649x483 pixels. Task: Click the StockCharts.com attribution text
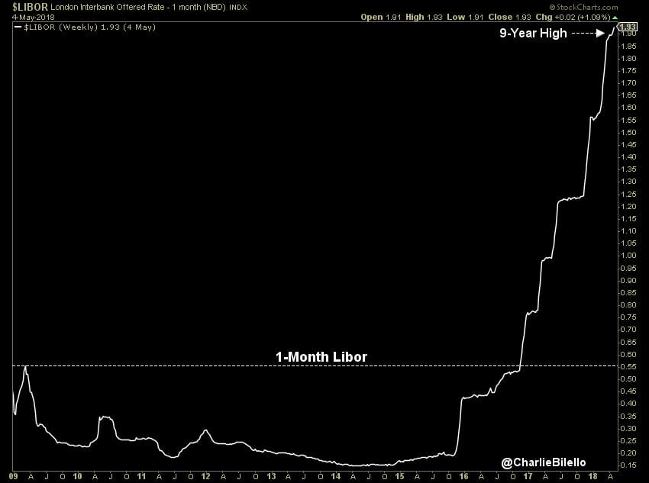tap(583, 7)
